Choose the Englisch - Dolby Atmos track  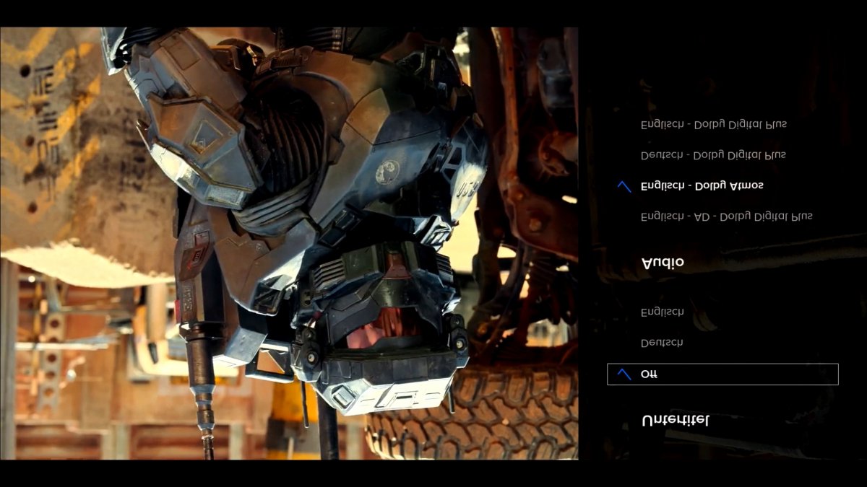[702, 185]
